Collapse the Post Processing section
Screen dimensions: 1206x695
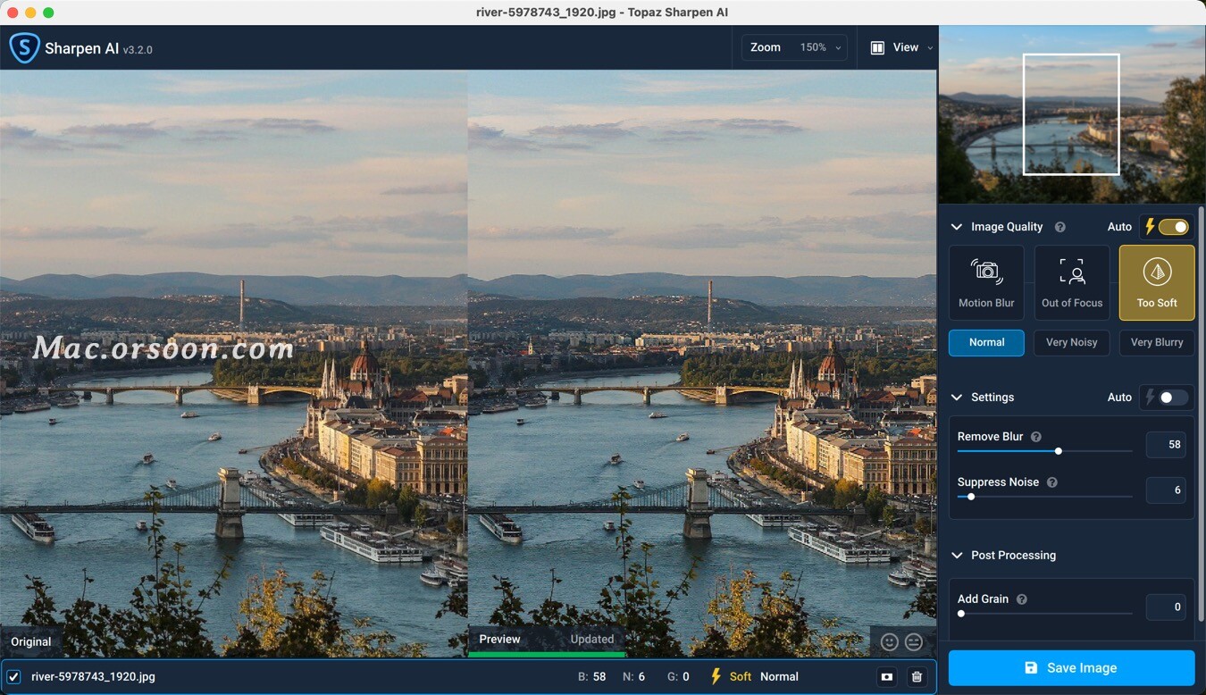957,556
